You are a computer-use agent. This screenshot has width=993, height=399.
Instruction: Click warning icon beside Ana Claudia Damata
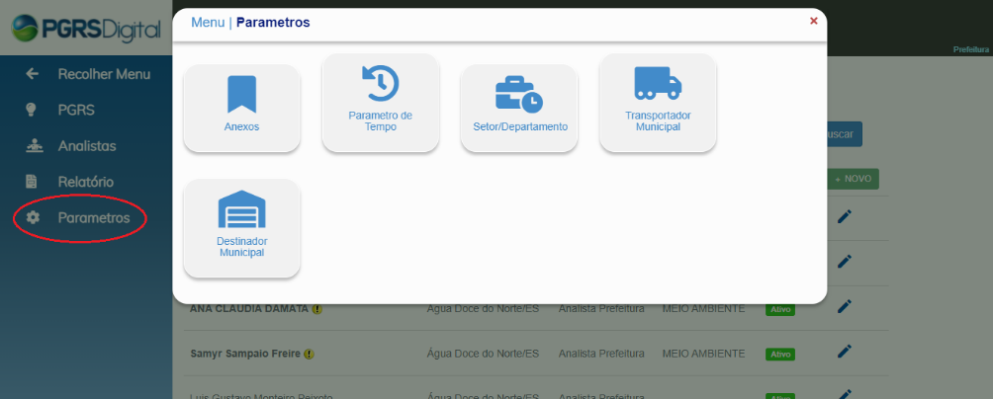click(317, 309)
